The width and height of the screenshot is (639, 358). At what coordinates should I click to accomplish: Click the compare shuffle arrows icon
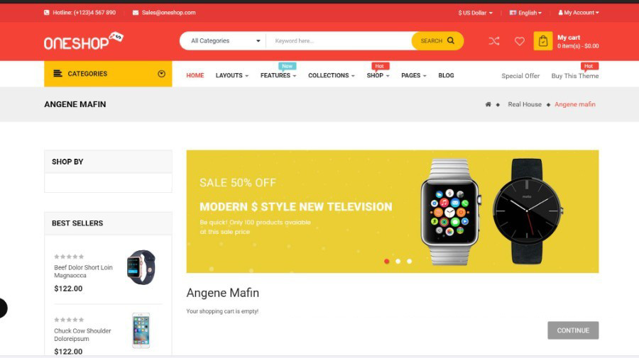coord(494,41)
